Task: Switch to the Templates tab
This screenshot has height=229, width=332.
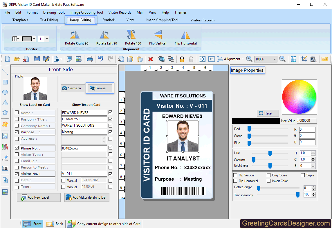Action: [x=20, y=20]
